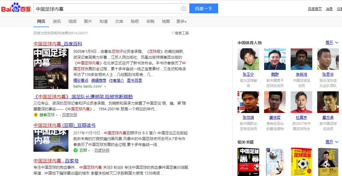This screenshot has height=176, width=342.
Task: Switch to the 图片 search tab
Action: click(x=88, y=21)
